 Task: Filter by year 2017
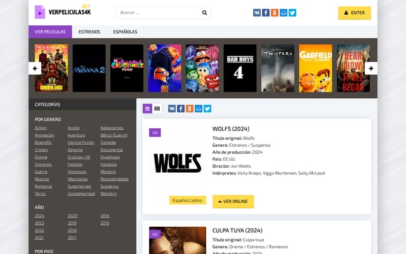click(72, 237)
